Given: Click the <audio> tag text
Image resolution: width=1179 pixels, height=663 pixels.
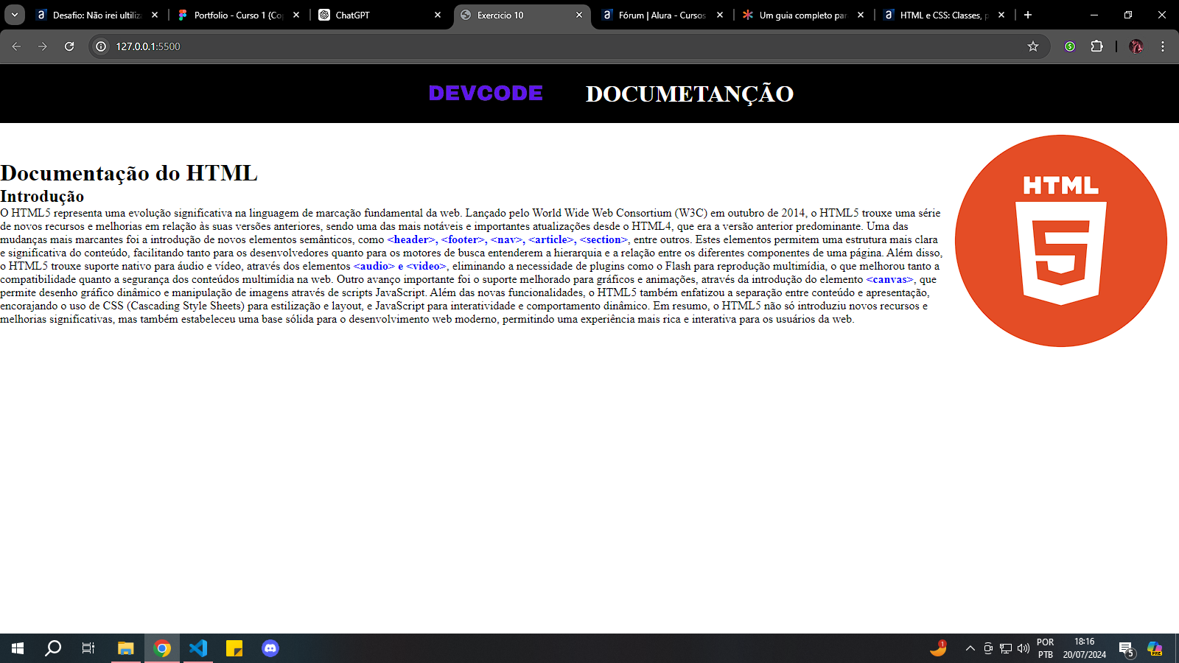Looking at the screenshot, I should coord(374,266).
